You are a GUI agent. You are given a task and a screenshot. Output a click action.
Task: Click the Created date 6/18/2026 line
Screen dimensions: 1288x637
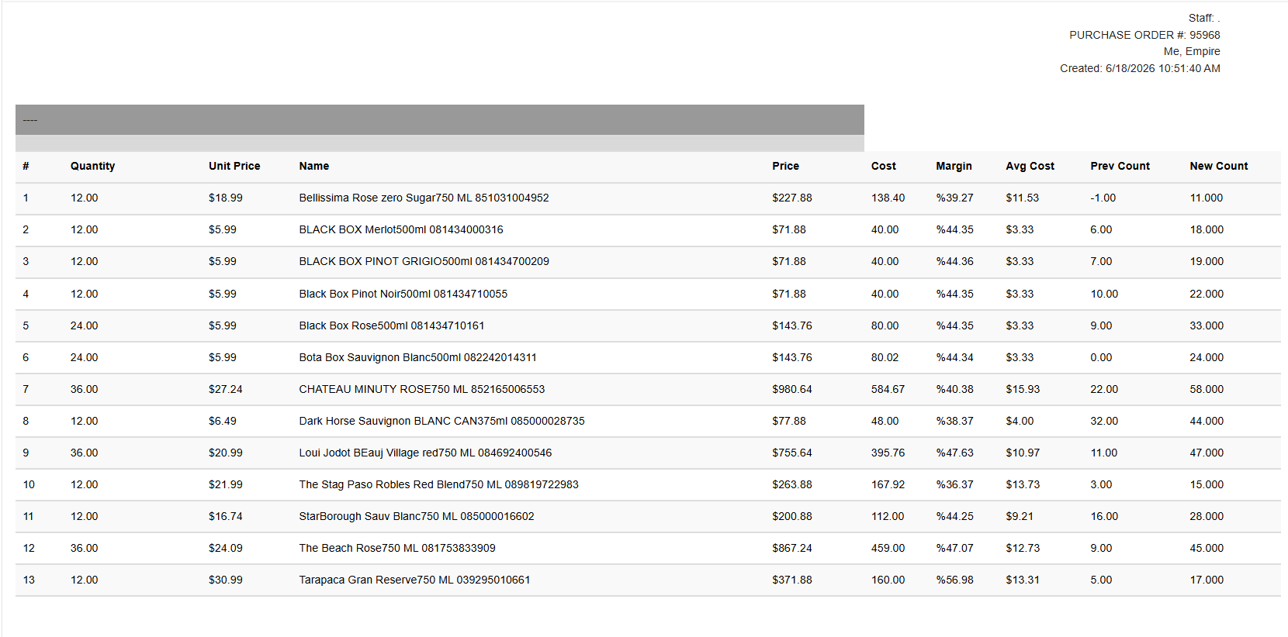coord(1140,68)
